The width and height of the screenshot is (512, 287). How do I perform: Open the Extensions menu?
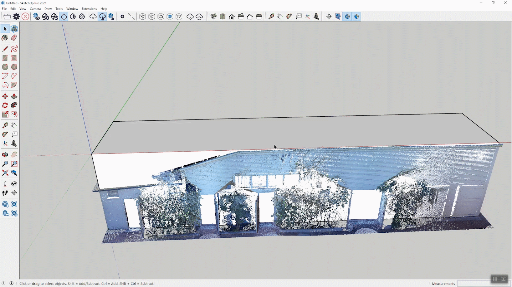point(89,9)
